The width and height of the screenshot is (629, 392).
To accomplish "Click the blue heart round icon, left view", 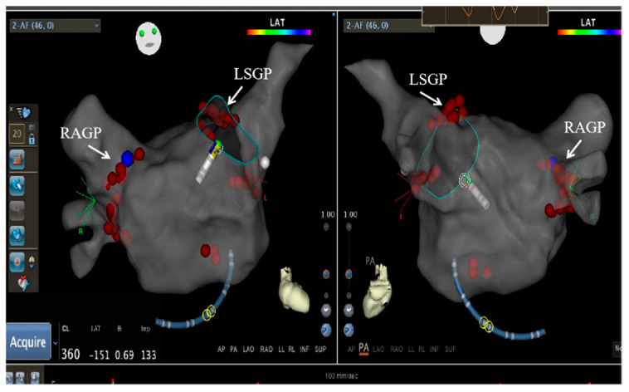I will point(326,331).
